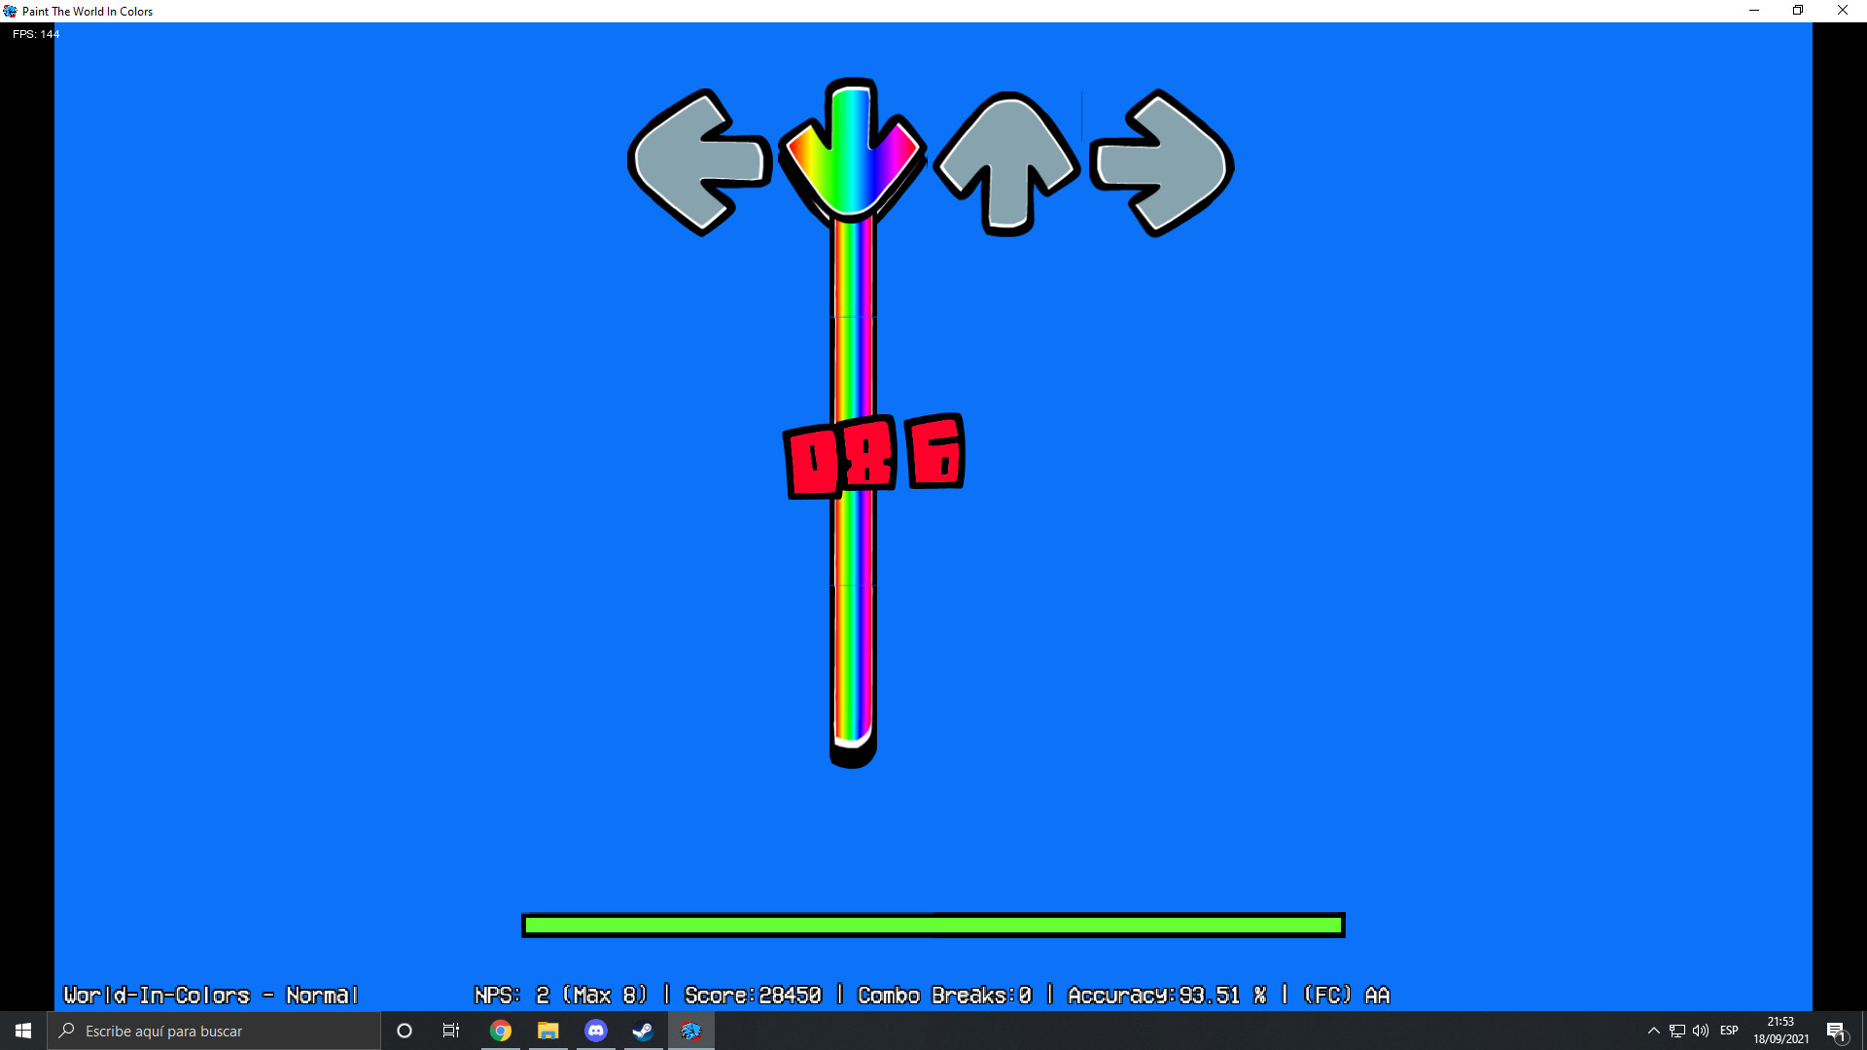
Task: Select the Paint The World In Colors taskbar icon
Action: (691, 1031)
